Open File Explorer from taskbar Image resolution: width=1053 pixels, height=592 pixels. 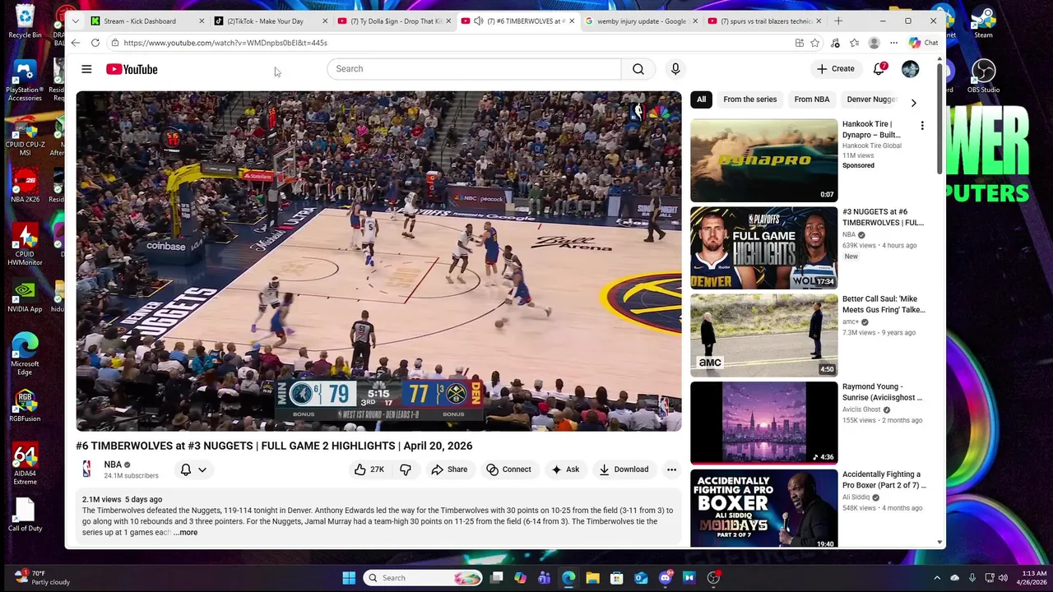(x=592, y=578)
